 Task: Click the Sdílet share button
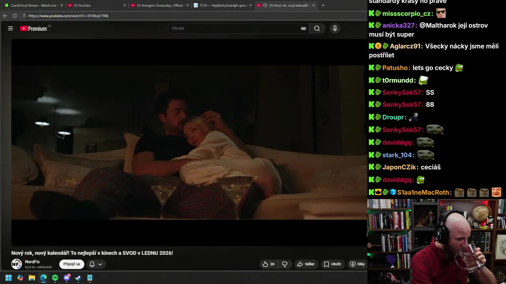tap(306, 264)
